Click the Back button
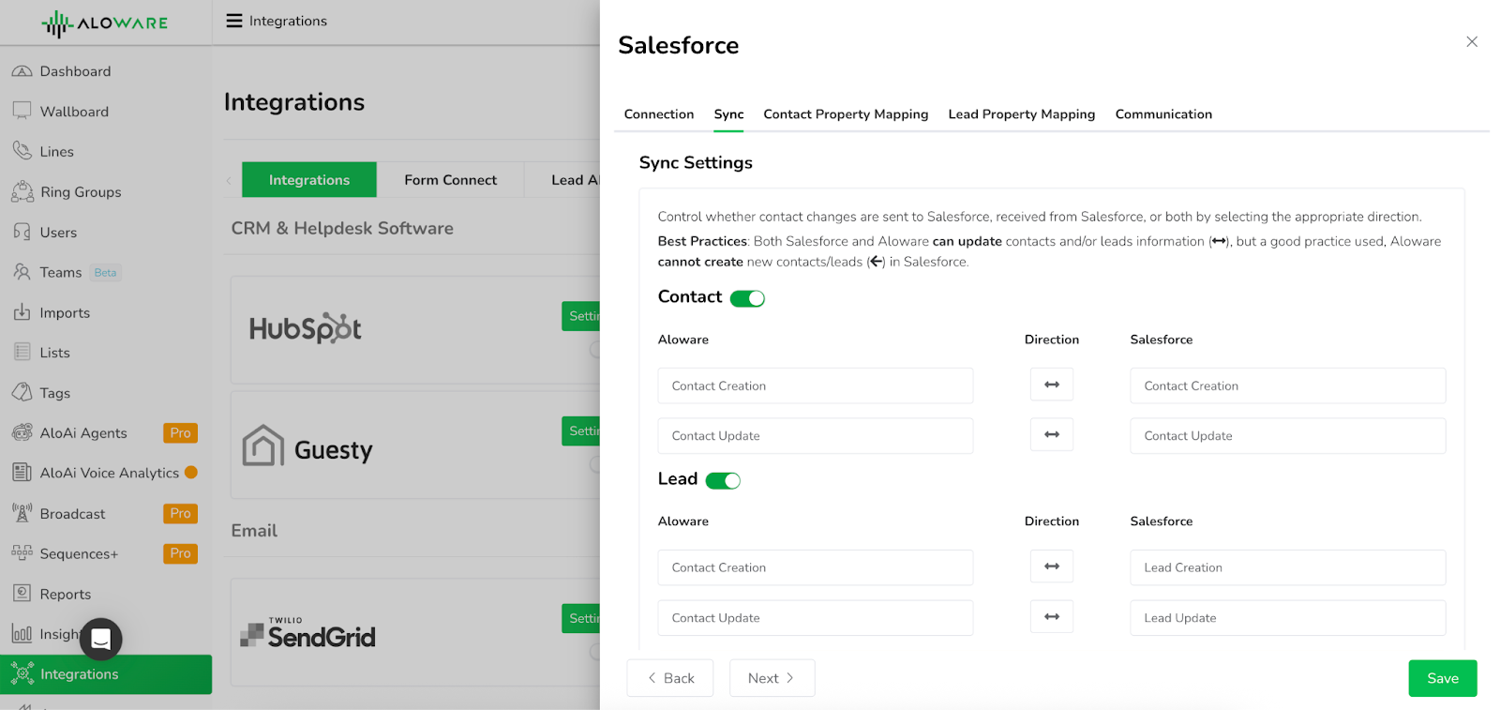Image resolution: width=1500 pixels, height=710 pixels. [670, 678]
